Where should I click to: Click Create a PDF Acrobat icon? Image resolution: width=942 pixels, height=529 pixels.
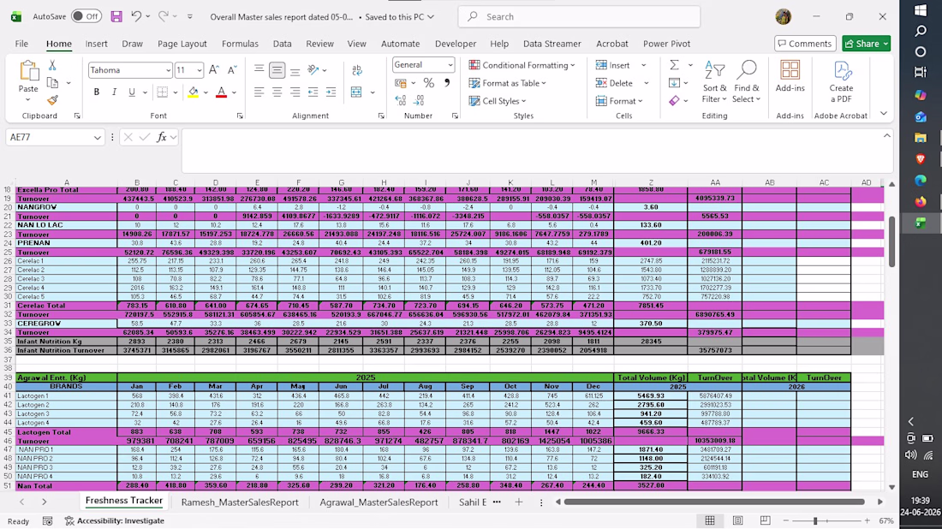840,81
